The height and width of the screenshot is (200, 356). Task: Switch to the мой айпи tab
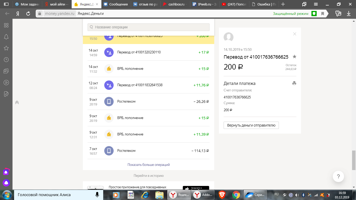57,4
